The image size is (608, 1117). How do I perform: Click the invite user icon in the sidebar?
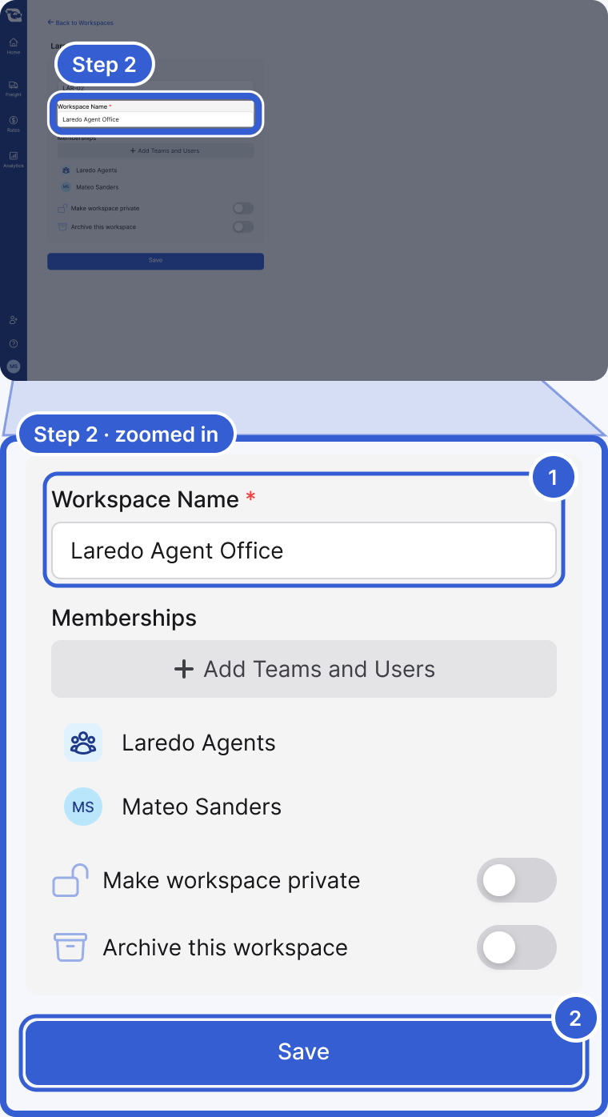[x=13, y=320]
